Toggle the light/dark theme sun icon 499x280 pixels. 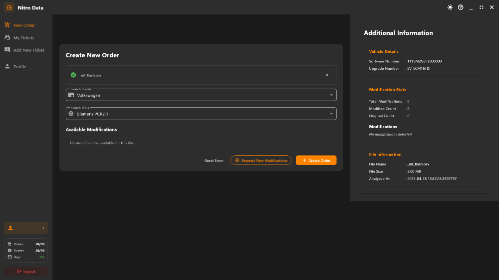coord(450,7)
